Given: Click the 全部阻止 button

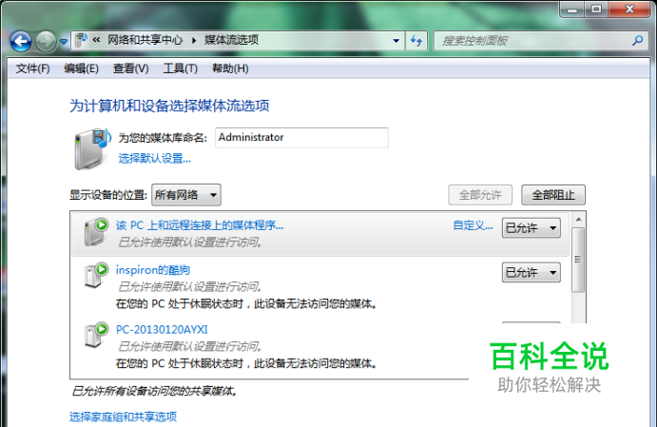Looking at the screenshot, I should point(553,195).
